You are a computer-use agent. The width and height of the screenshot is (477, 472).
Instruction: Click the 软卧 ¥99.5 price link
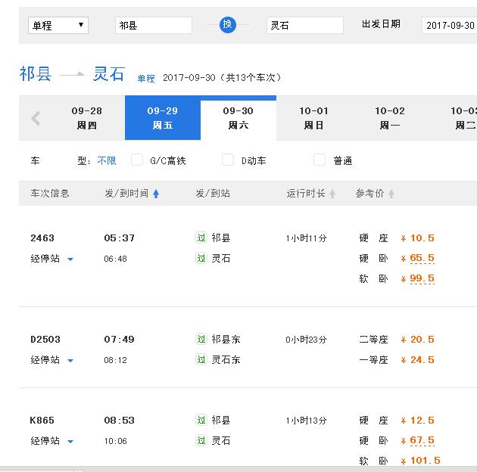pyautogui.click(x=422, y=278)
